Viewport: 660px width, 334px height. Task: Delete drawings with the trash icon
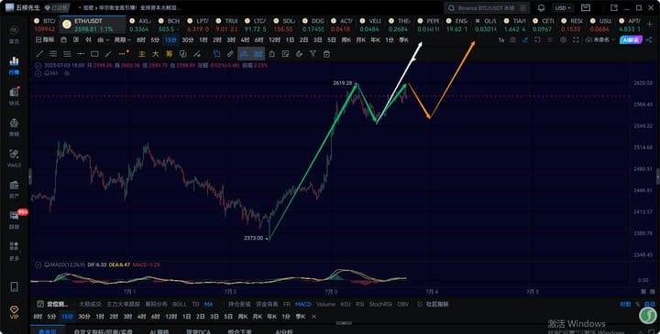326,54
